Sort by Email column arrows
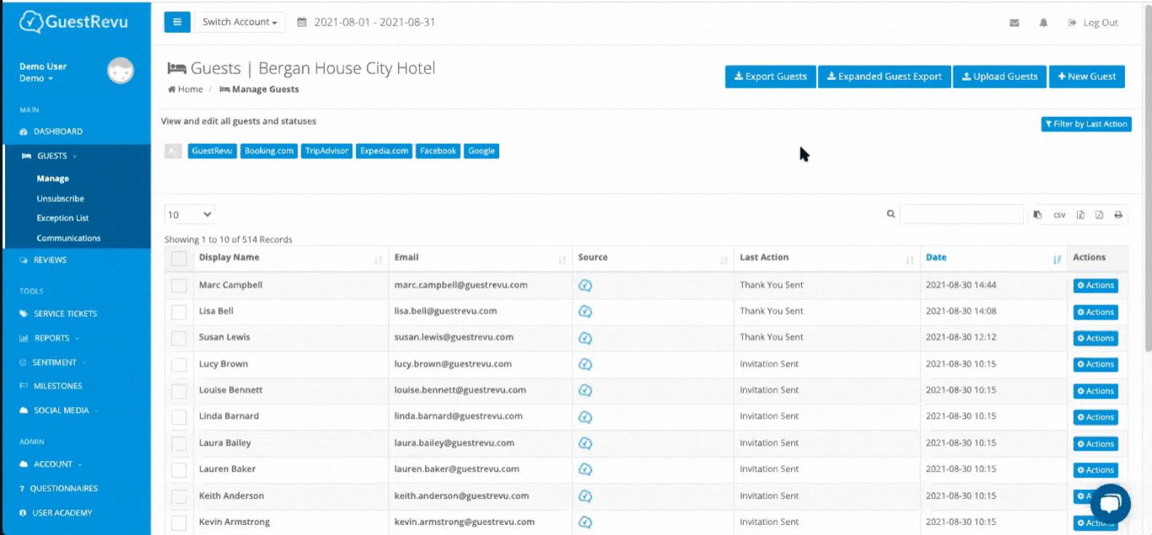 click(562, 260)
